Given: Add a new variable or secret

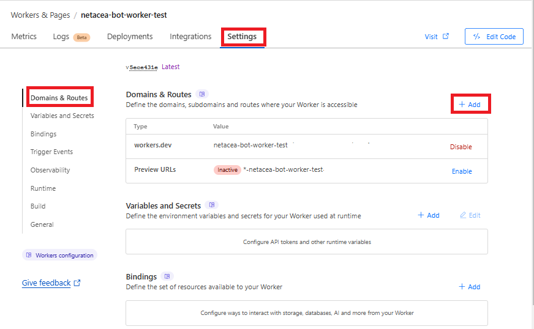Looking at the screenshot, I should [x=429, y=215].
